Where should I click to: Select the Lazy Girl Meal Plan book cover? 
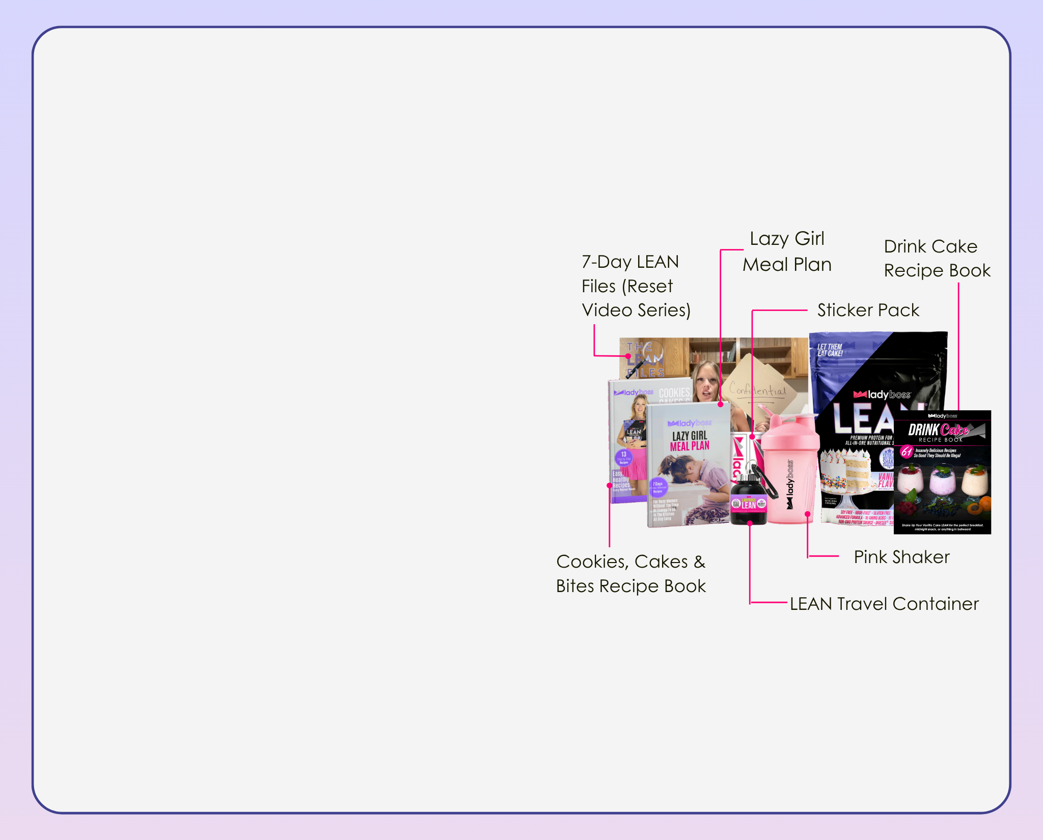pyautogui.click(x=689, y=465)
